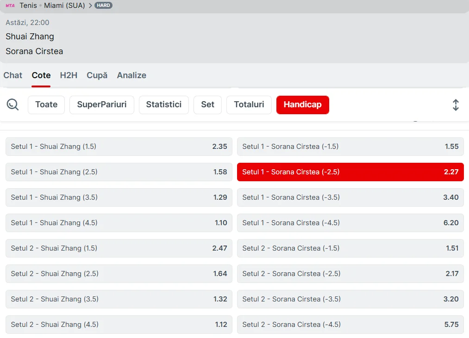Select the Set filter chip
This screenshot has width=469, height=338.
[x=207, y=104]
